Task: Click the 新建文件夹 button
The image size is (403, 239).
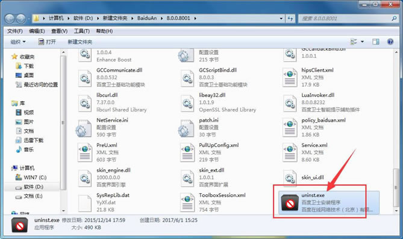Action: (x=80, y=42)
